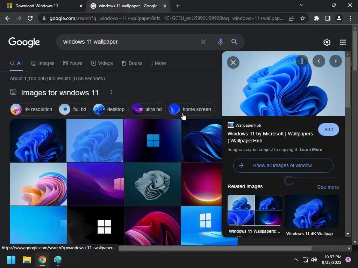Filter images by full hd chip
The height and width of the screenshot is (268, 358).
pos(74,109)
